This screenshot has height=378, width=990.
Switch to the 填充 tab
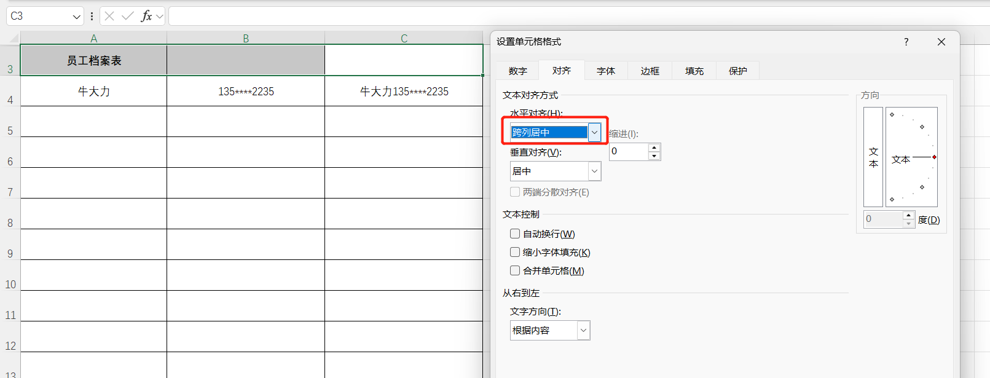694,71
